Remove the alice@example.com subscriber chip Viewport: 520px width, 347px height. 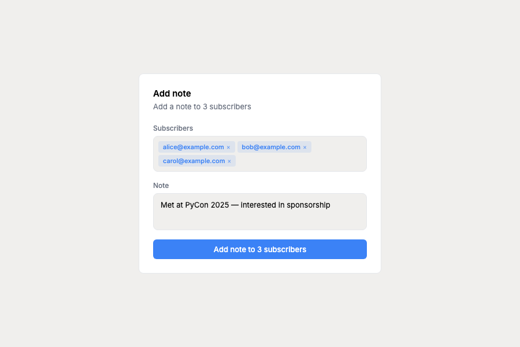point(228,147)
